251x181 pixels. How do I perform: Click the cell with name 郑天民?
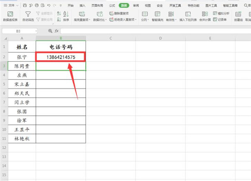click(x=22, y=93)
